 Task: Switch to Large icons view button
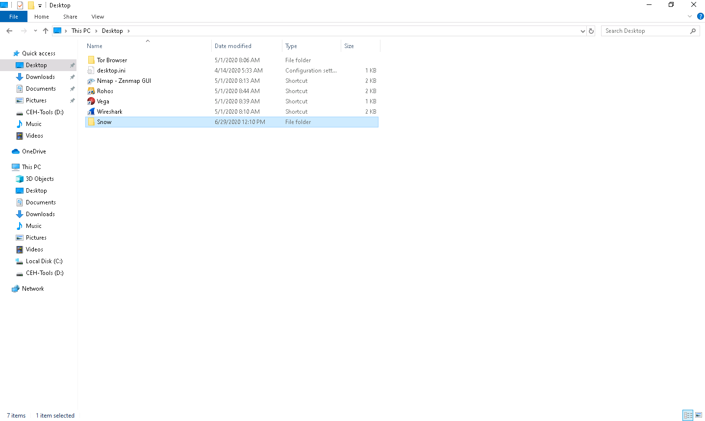[699, 415]
